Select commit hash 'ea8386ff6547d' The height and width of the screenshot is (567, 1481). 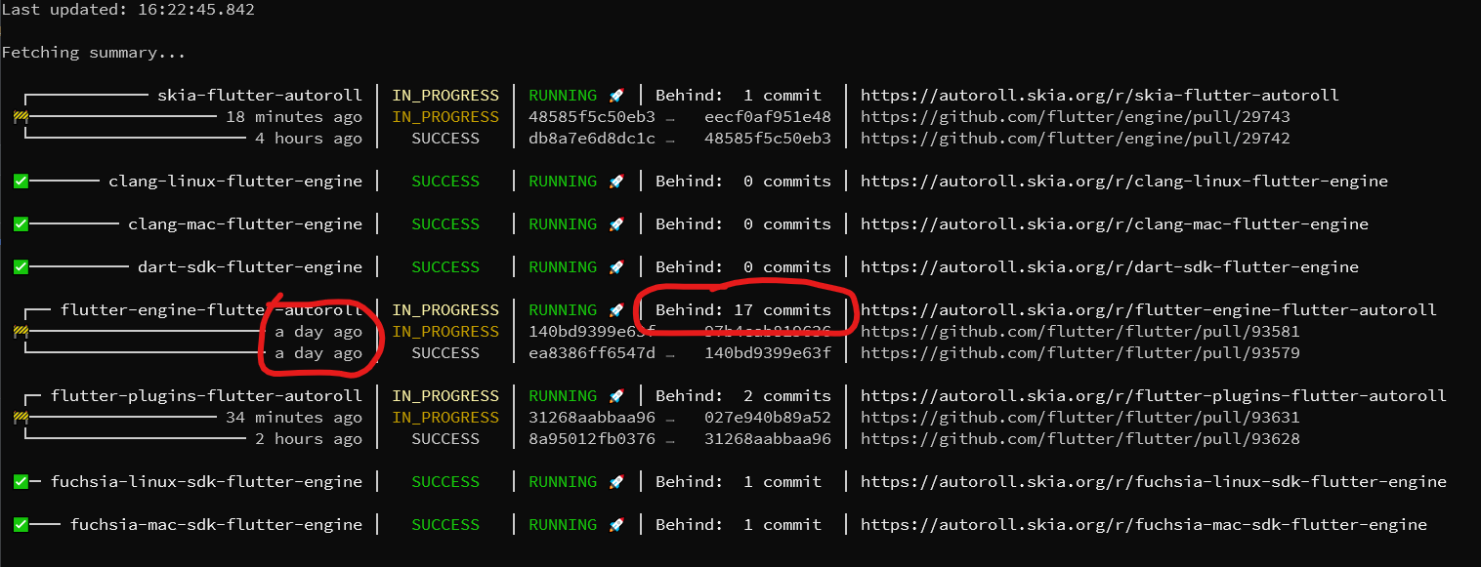592,353
